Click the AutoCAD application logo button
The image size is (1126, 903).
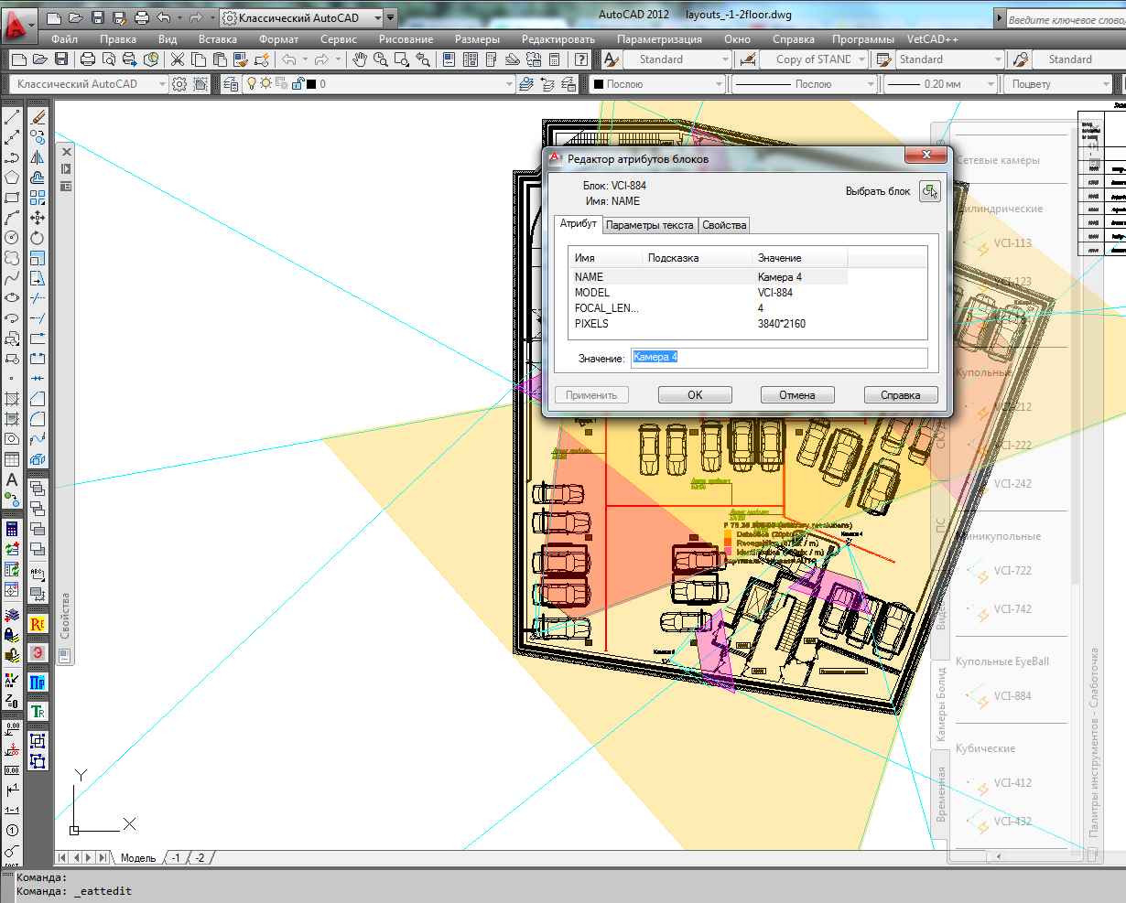point(18,25)
